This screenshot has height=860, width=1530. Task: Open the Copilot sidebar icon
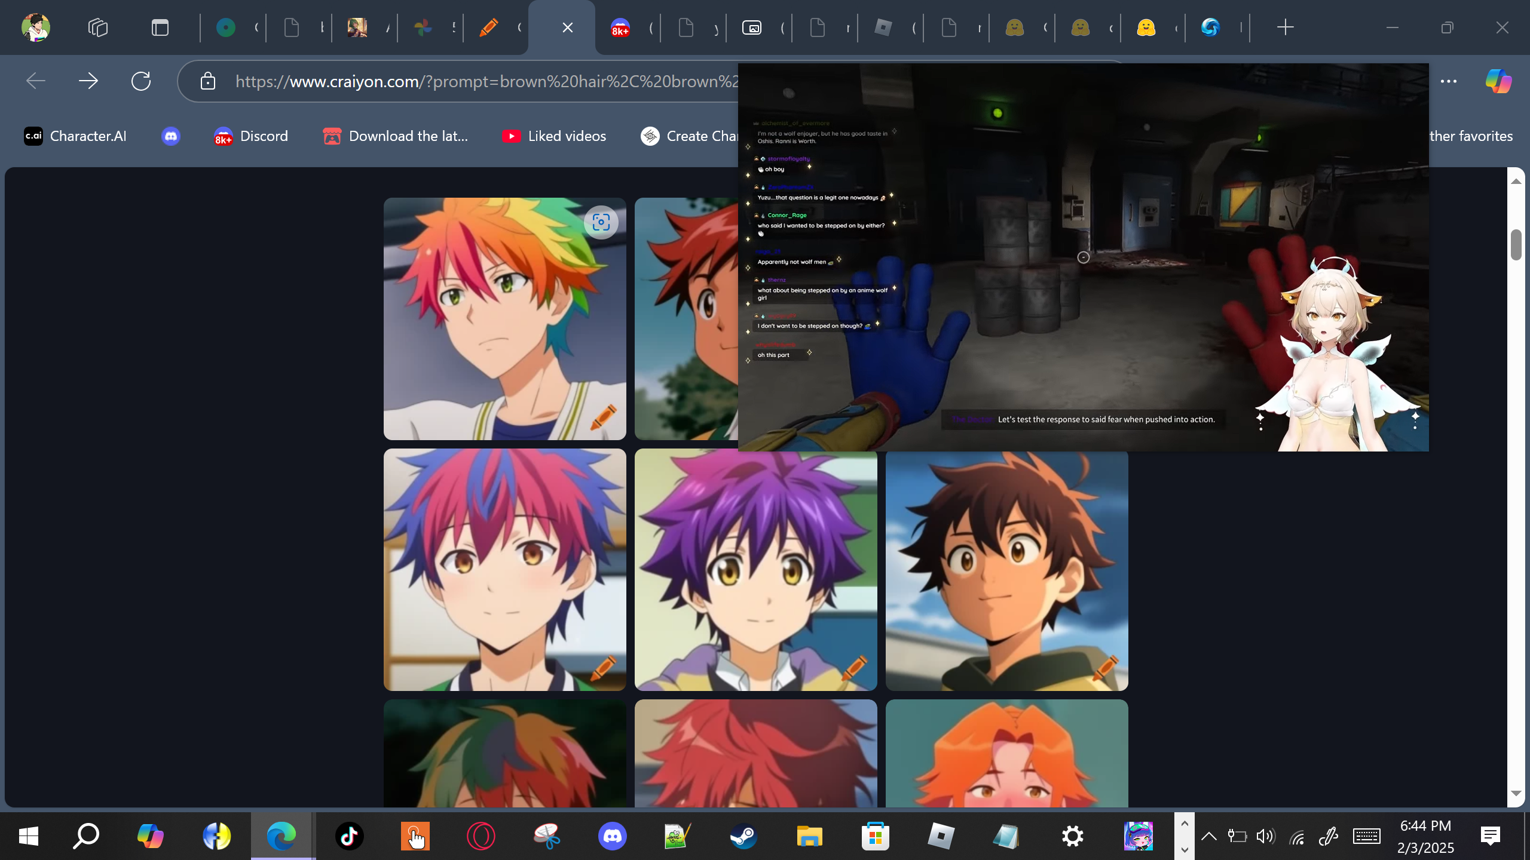pos(1499,81)
